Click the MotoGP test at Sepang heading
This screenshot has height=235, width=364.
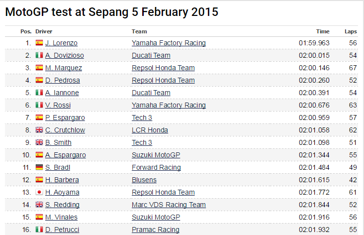coord(112,12)
